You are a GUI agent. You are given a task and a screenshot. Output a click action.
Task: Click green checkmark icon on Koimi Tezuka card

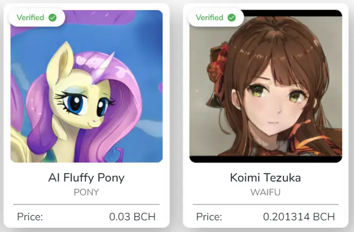(231, 18)
